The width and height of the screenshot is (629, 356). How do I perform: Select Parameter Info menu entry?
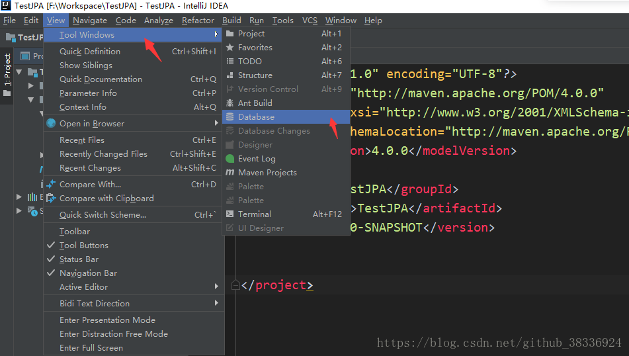tap(134, 93)
